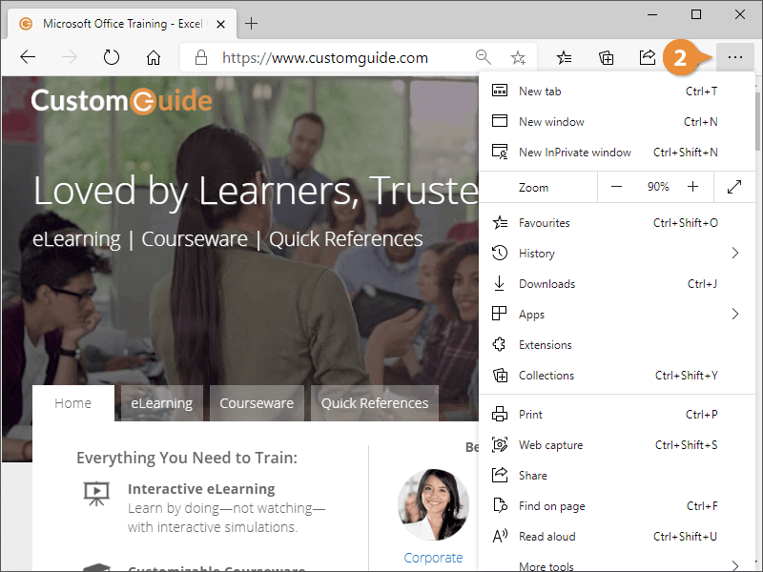Click the Share icon in toolbar
The height and width of the screenshot is (572, 763).
coord(648,58)
